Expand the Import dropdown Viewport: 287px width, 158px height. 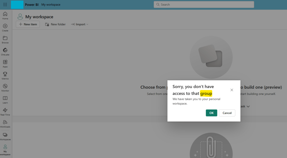[x=80, y=24]
